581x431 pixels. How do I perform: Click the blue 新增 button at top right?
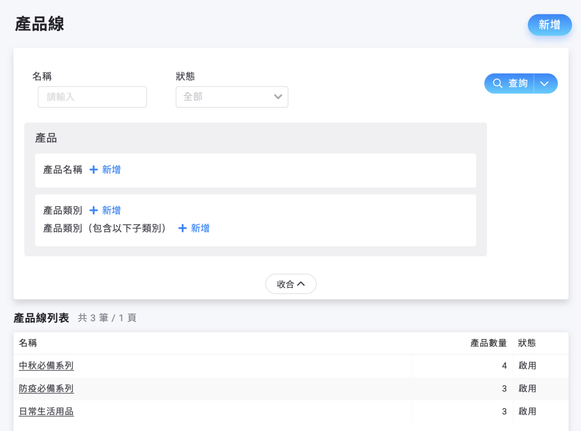tap(549, 25)
